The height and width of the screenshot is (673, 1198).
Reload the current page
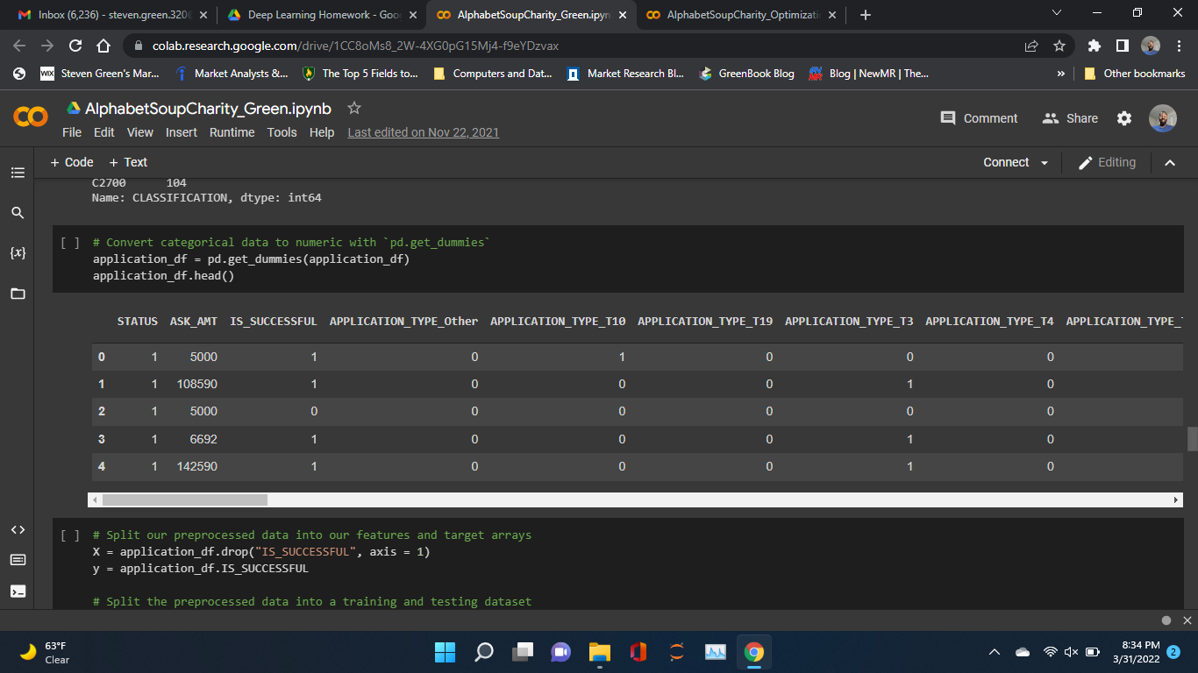pyautogui.click(x=75, y=46)
